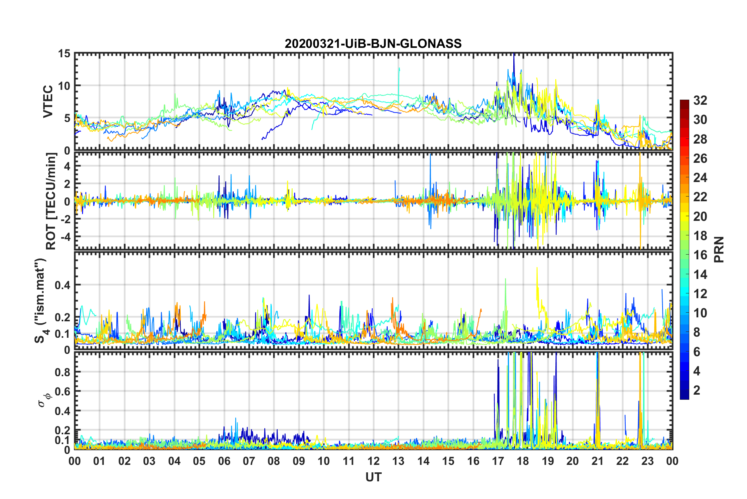
Task: Click the PRN colorbar tick label 8
Action: tap(697, 332)
